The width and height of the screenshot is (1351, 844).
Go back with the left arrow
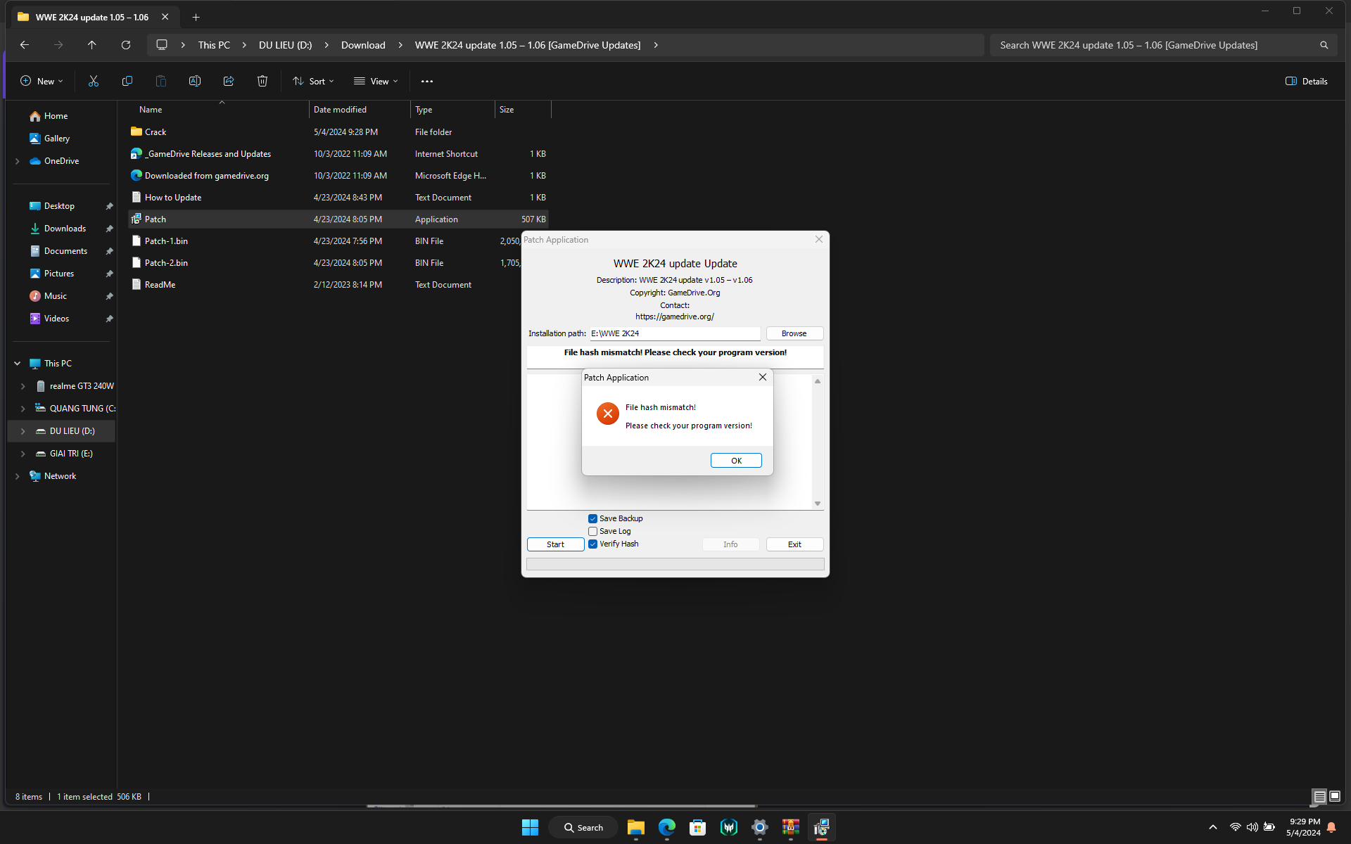point(25,45)
